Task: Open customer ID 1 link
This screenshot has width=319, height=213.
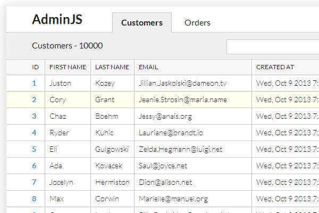Action: [x=34, y=83]
